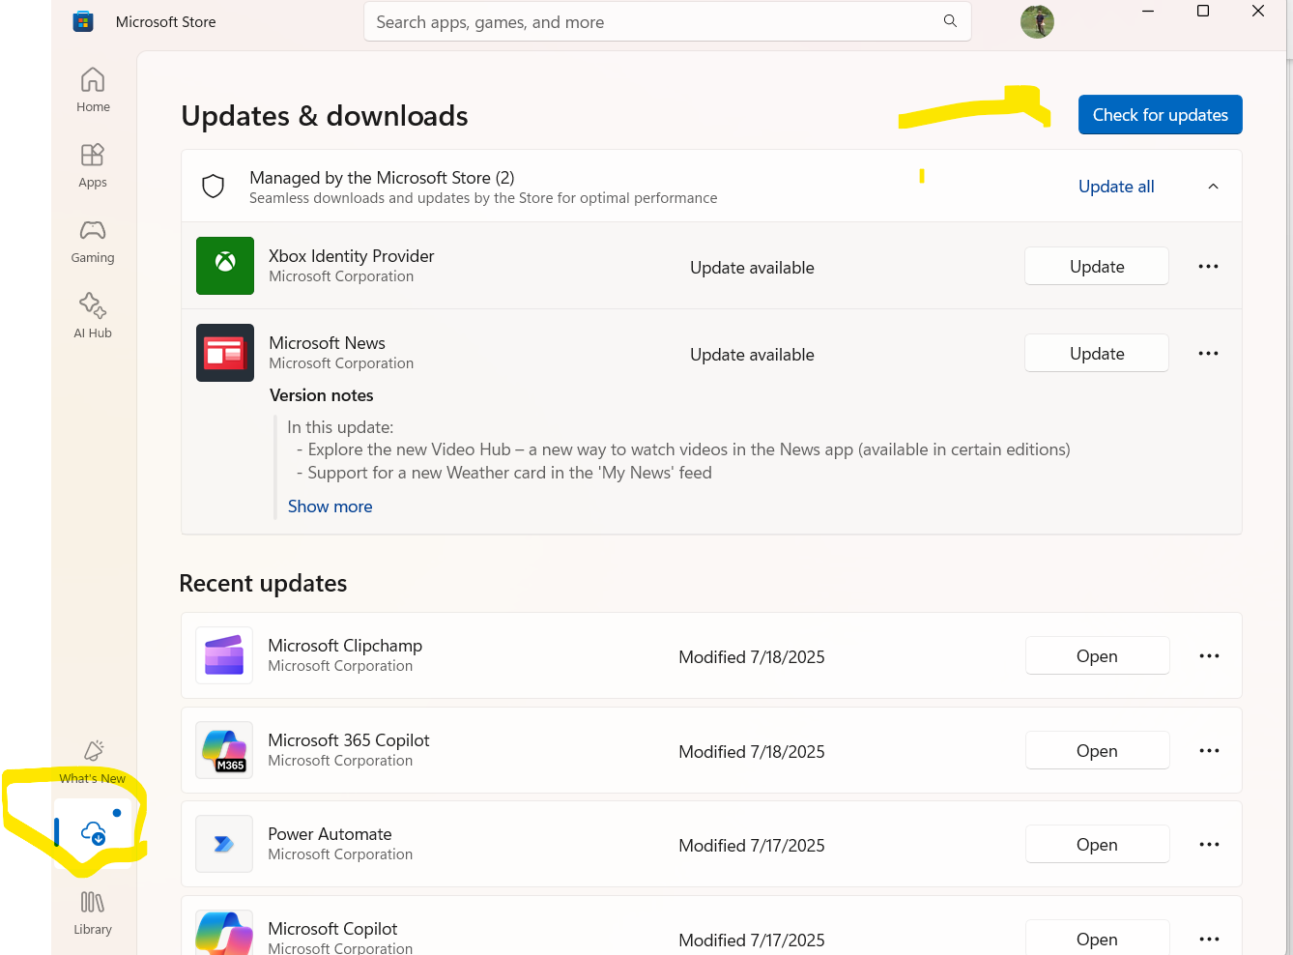Click the Microsoft 365 Copilot title
1293x955 pixels.
(x=349, y=740)
